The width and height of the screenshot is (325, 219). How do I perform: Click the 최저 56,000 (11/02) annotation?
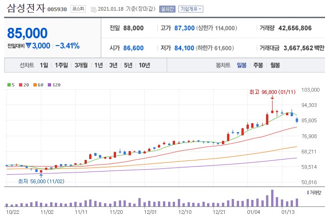tap(41, 181)
